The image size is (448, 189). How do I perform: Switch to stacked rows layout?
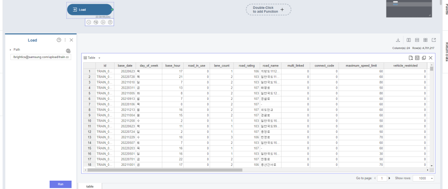[x=417, y=40]
